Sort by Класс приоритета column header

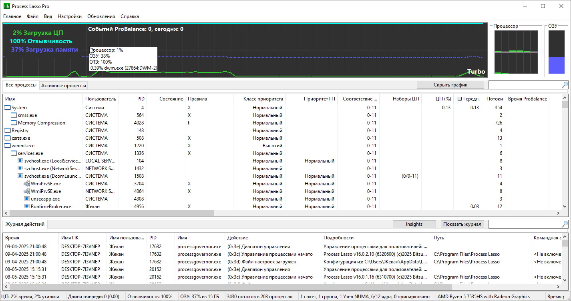[259, 99]
